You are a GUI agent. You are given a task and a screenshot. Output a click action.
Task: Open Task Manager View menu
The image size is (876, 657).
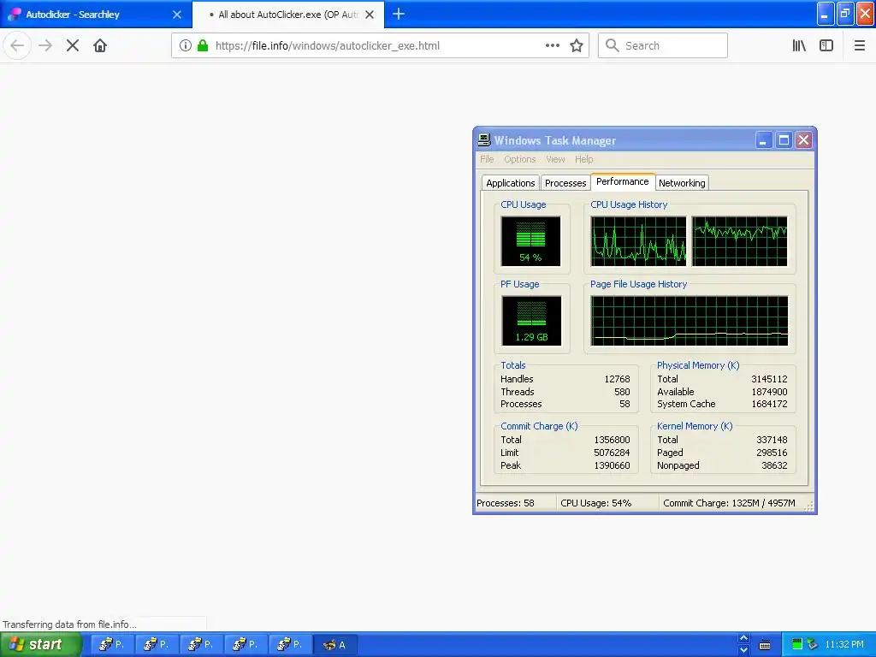pos(555,159)
